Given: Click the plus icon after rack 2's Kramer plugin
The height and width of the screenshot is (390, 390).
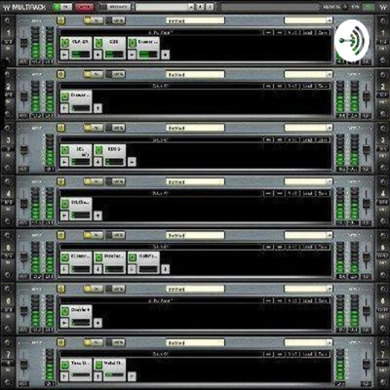Looking at the screenshot, I should click(97, 108).
